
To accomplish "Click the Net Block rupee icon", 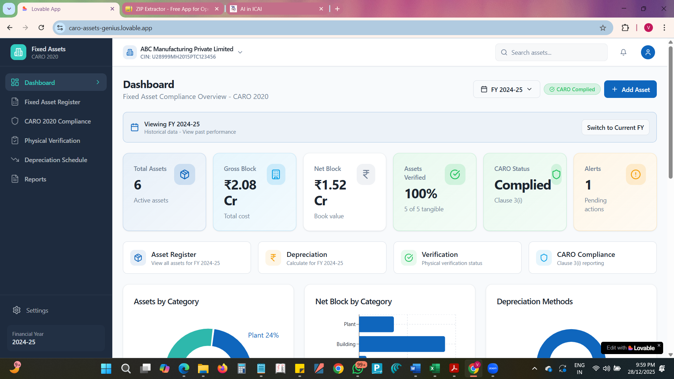I will pos(366,174).
